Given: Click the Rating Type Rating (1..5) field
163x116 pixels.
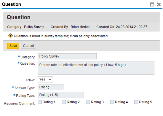Looking at the screenshot, I should tap(61, 95).
